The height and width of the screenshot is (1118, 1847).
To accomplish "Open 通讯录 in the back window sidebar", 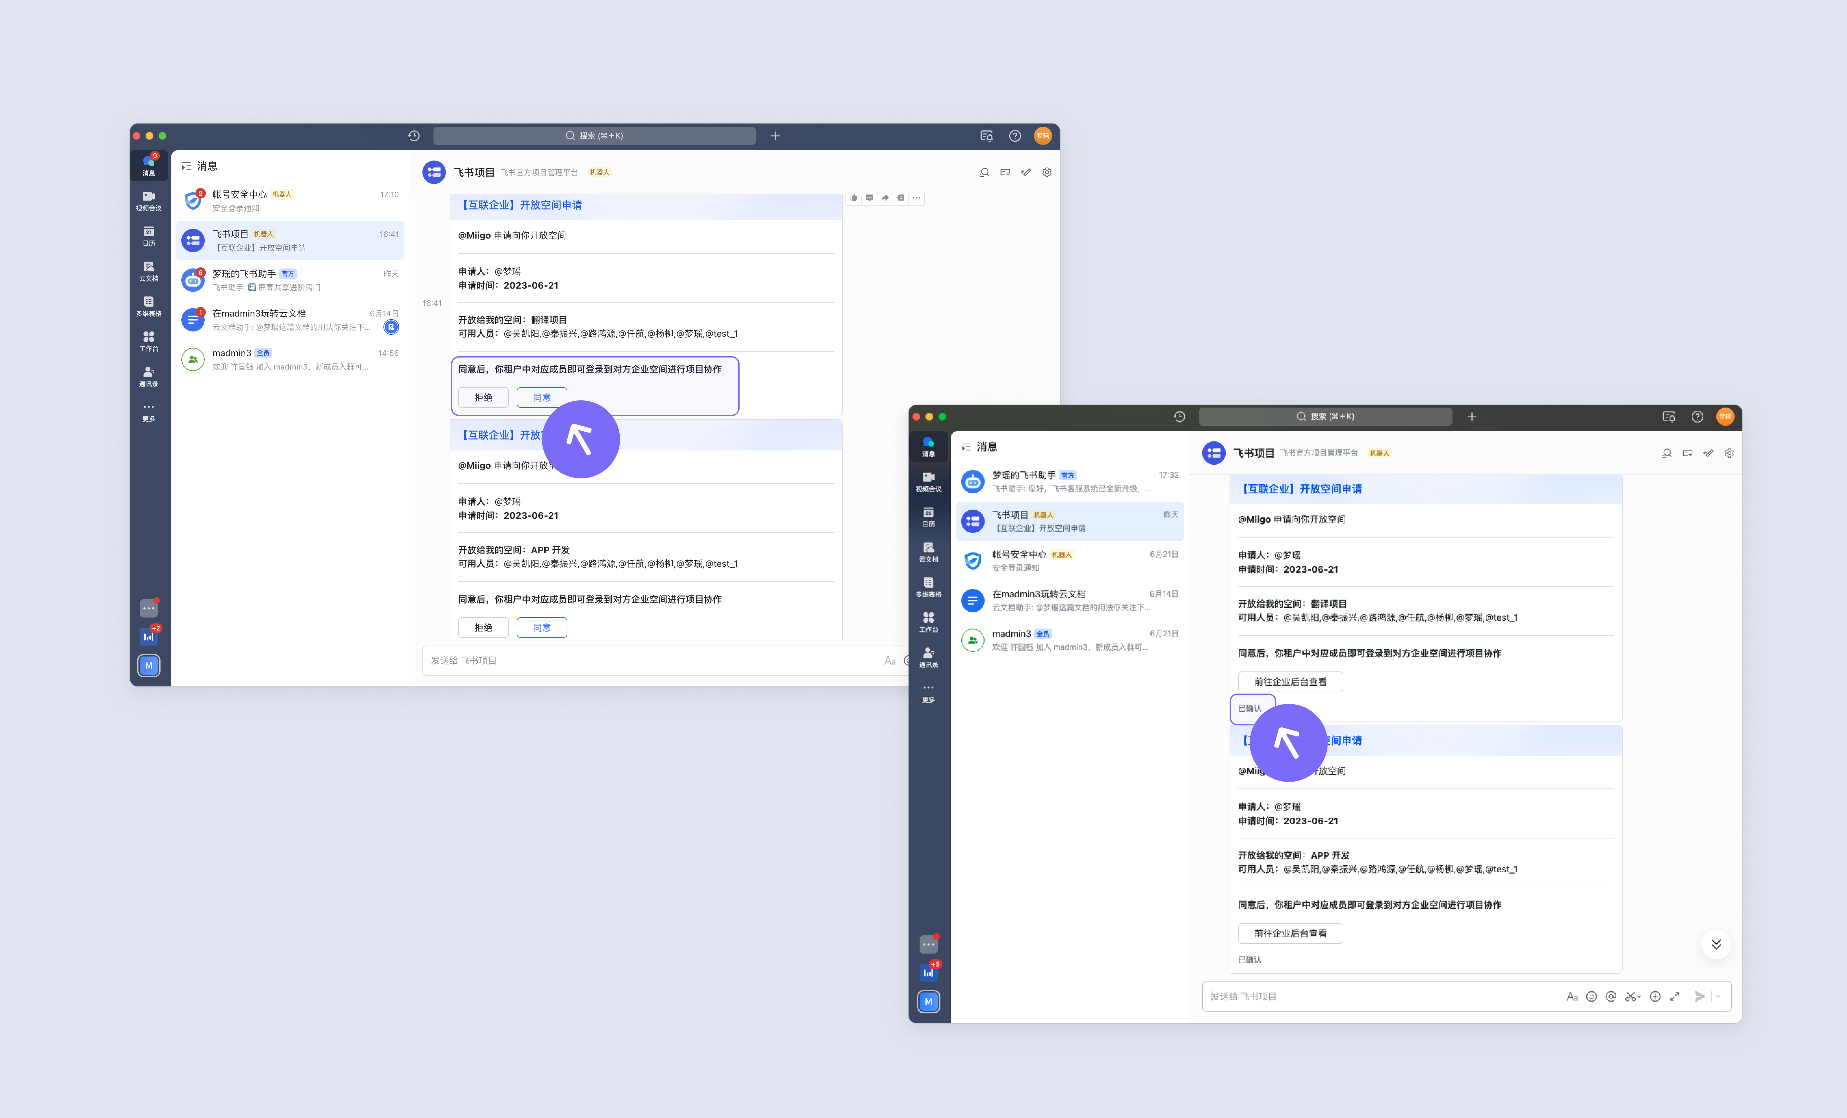I will pos(149,376).
